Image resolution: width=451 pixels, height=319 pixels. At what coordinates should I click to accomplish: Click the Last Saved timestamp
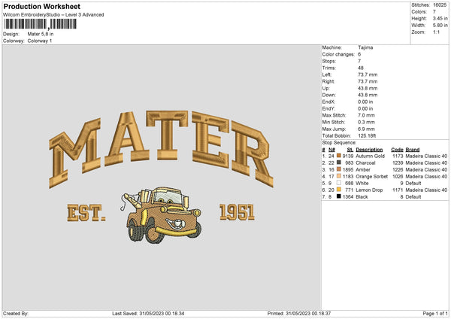coord(148,313)
